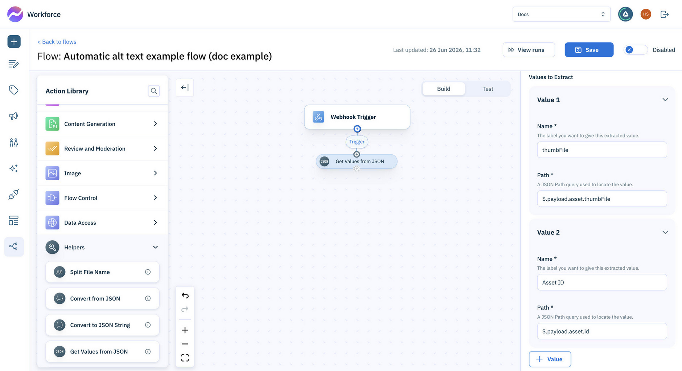Open the HS user avatar
This screenshot has width=682, height=371.
tap(646, 14)
